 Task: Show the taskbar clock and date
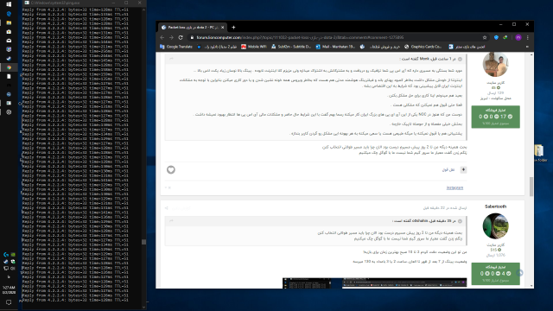pos(9,290)
